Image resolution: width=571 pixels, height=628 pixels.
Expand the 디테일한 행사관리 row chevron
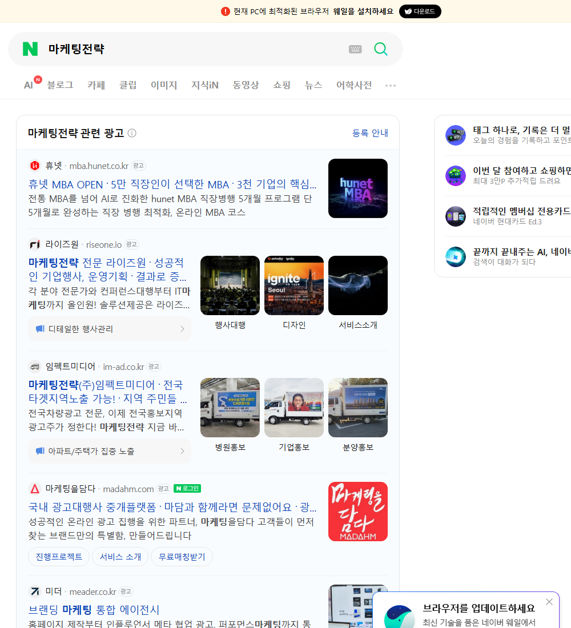coord(182,329)
